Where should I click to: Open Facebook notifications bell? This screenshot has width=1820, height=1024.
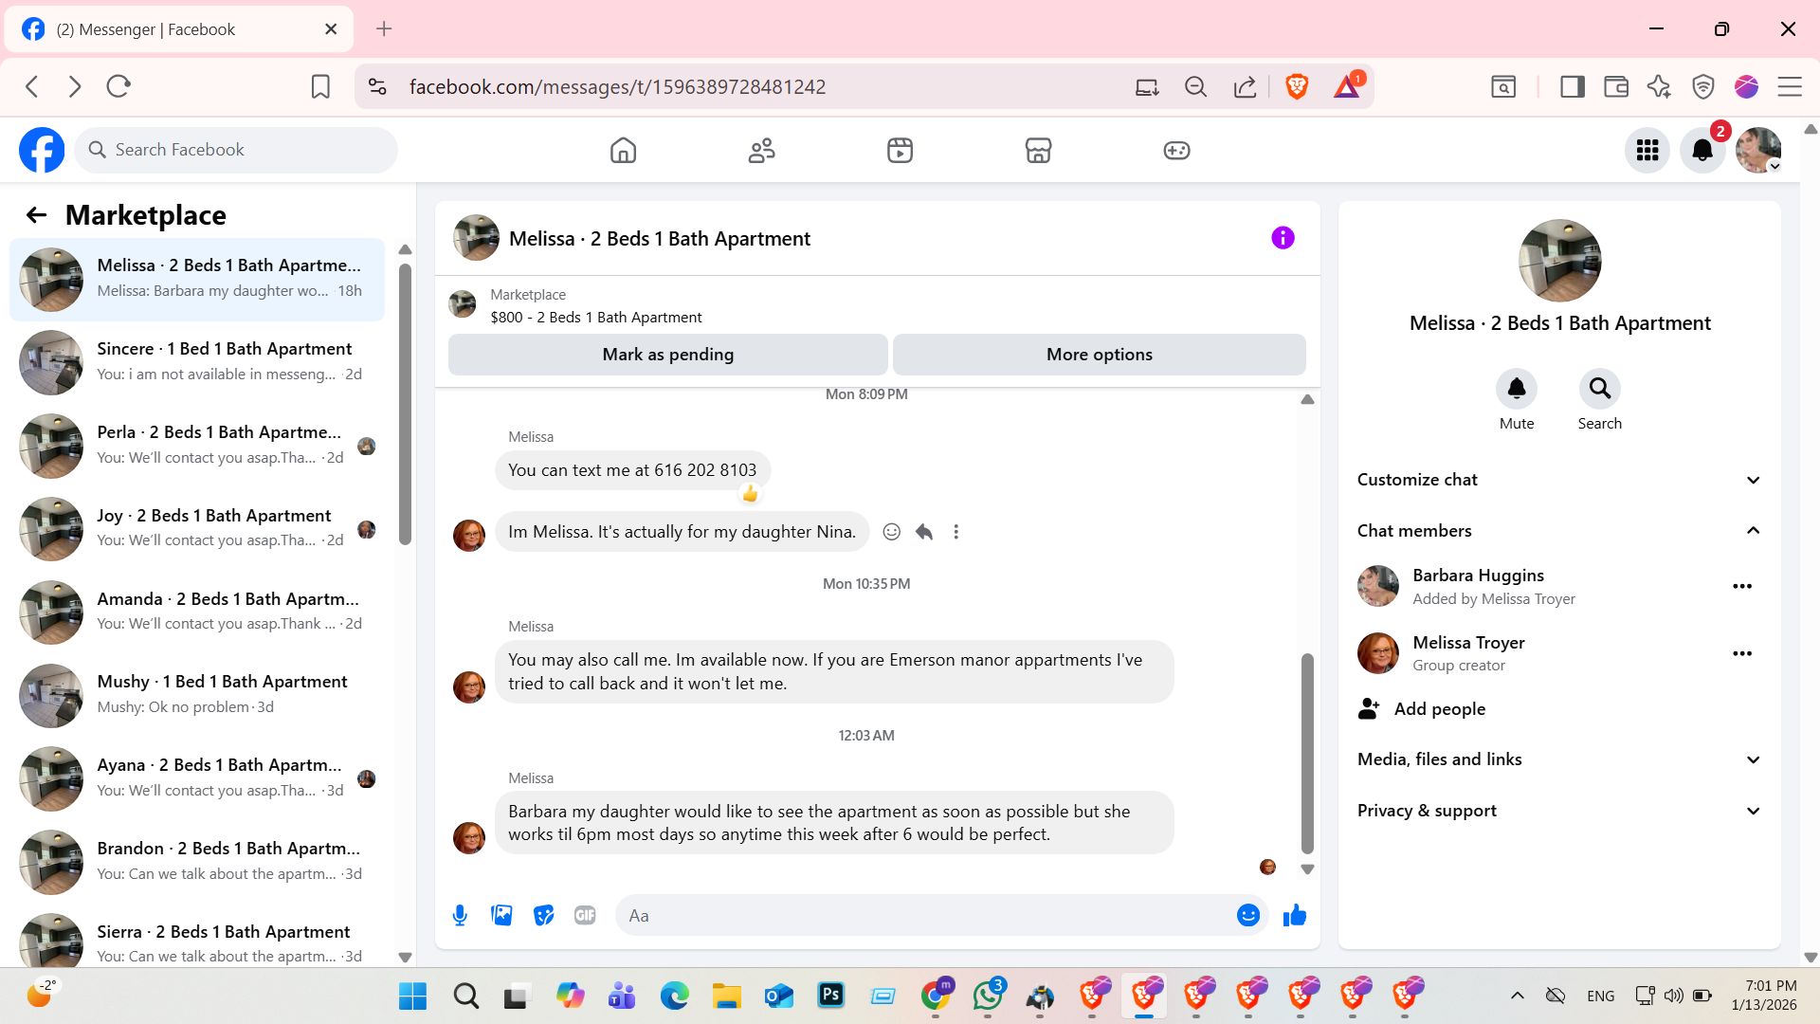(1702, 150)
